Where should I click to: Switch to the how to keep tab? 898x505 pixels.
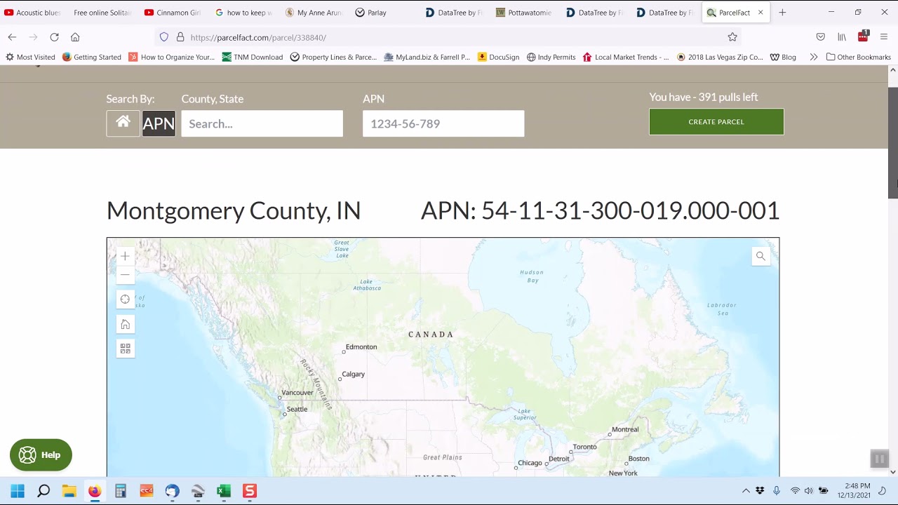(243, 13)
